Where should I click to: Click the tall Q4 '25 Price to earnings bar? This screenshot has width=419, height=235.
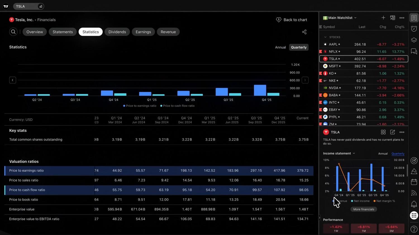[x=260, y=90]
